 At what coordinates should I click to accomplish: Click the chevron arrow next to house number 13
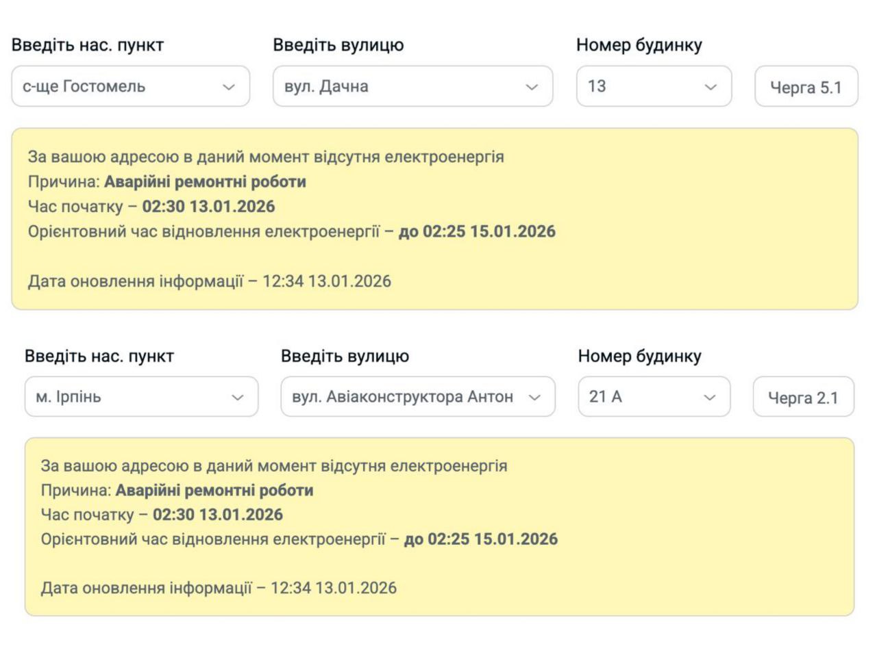(x=711, y=87)
